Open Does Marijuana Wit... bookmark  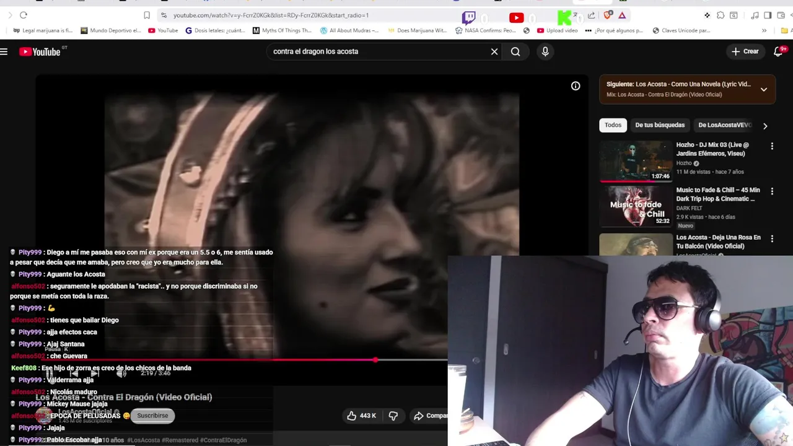coord(417,30)
